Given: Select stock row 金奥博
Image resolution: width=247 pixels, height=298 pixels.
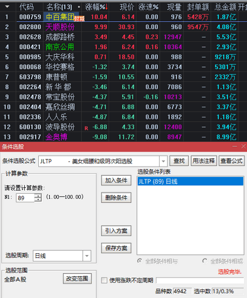Looking at the screenshot, I should click(123, 137).
